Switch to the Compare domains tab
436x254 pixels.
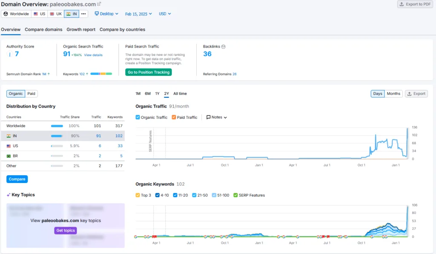coord(43,29)
